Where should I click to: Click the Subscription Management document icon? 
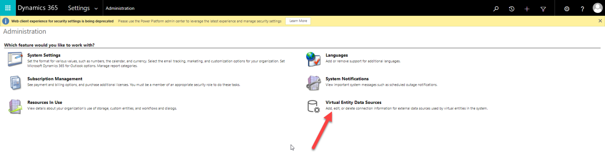tap(15, 83)
